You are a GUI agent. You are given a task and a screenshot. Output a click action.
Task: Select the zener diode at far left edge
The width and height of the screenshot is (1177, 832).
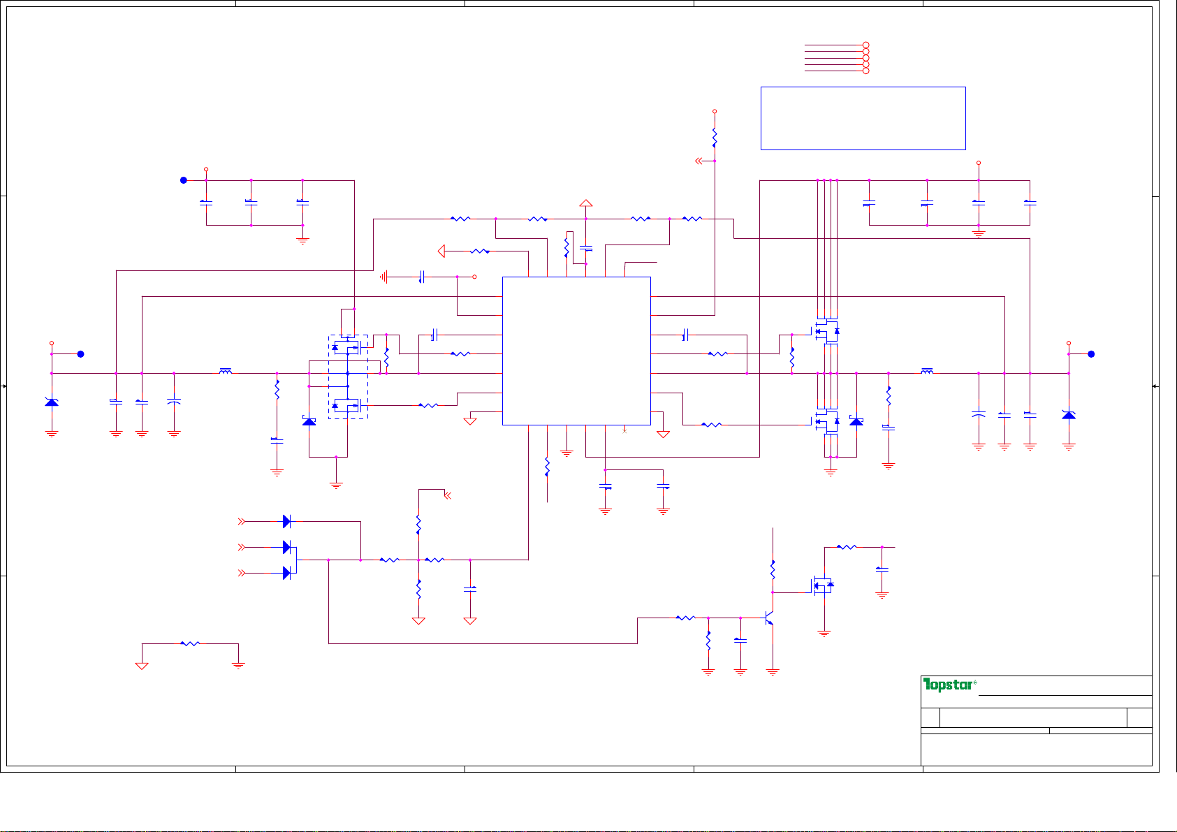click(x=52, y=402)
